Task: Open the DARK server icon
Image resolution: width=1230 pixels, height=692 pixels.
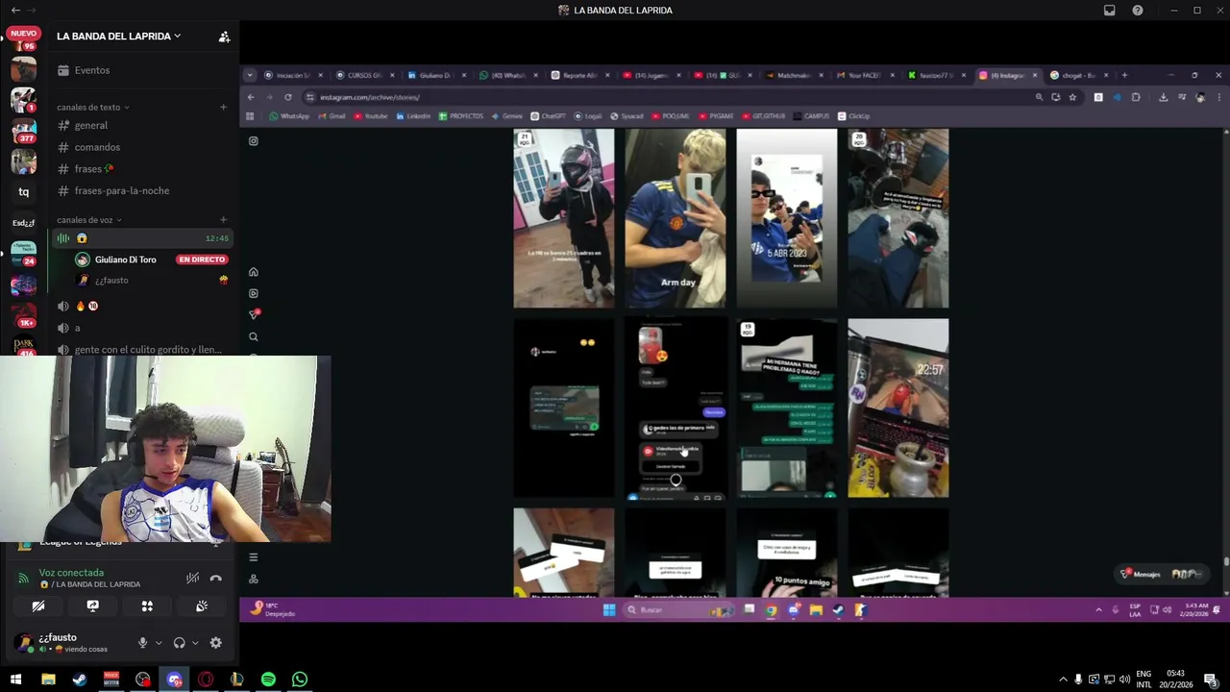Action: [x=23, y=345]
